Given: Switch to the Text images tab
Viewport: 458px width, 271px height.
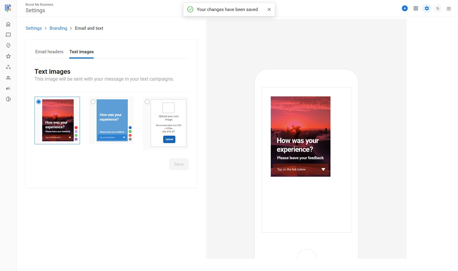Looking at the screenshot, I should click(x=81, y=52).
